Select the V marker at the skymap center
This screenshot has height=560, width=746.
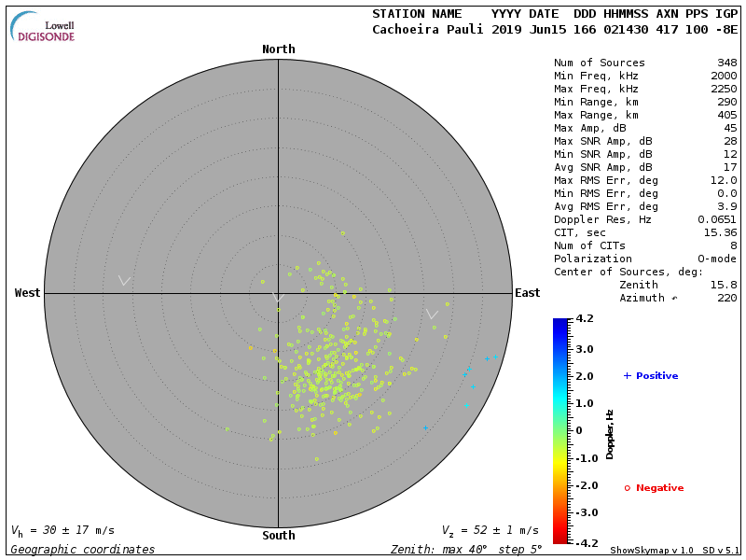tap(277, 297)
